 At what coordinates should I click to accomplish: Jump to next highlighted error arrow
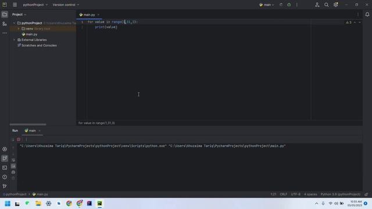pyautogui.click(x=360, y=22)
